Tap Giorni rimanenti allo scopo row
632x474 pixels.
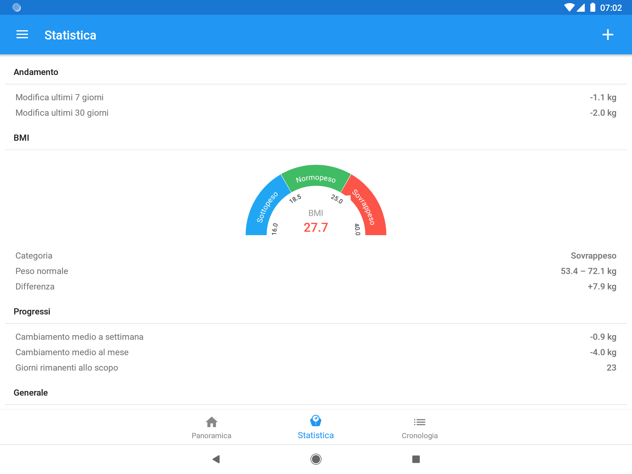tap(316, 368)
